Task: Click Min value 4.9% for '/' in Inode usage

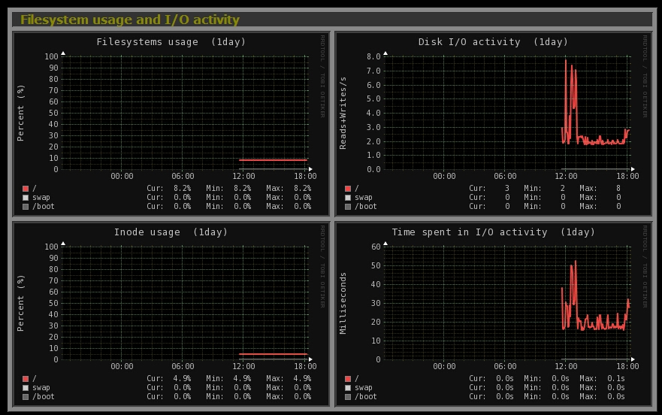Action: (242, 378)
